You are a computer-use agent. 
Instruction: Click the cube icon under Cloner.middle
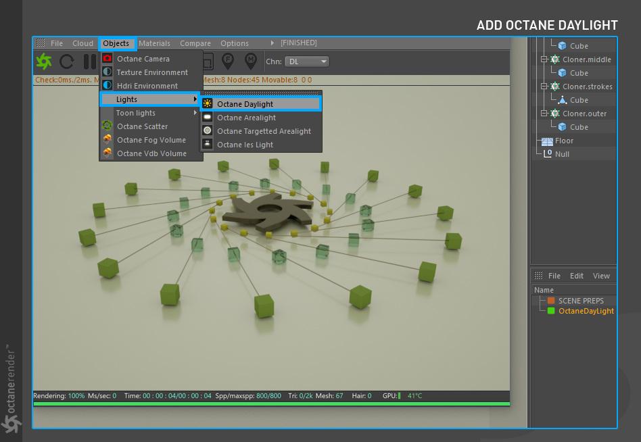(x=563, y=73)
